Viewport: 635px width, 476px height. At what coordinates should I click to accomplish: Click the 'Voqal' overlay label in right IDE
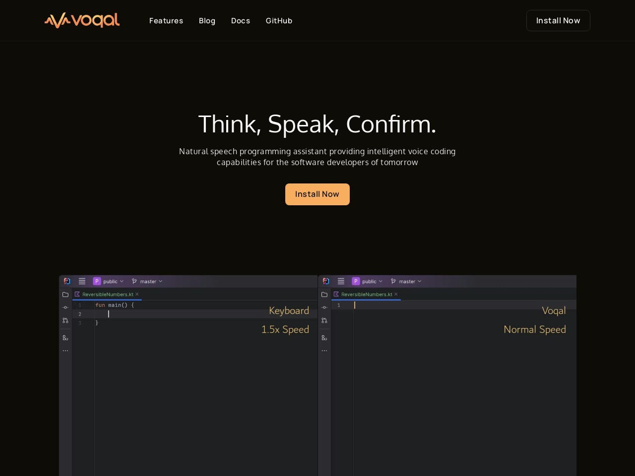554,310
